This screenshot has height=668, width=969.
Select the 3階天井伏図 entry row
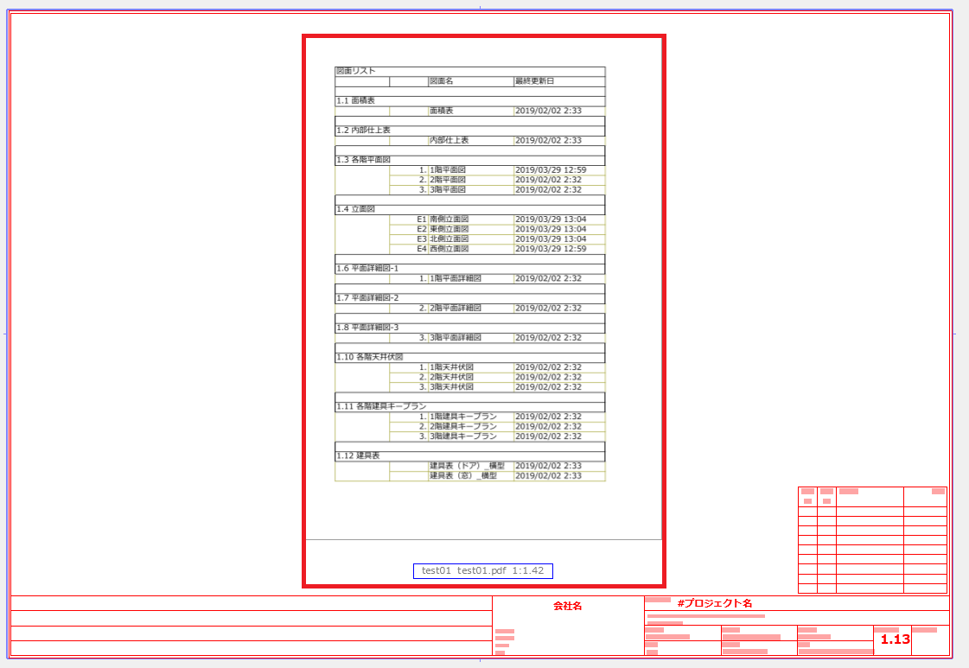pos(498,387)
